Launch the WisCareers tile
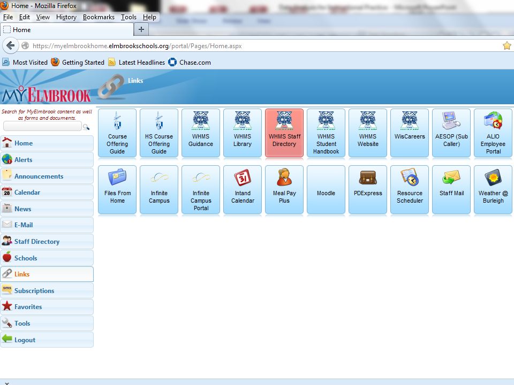Image resolution: width=514 pixels, height=385 pixels. [410, 133]
